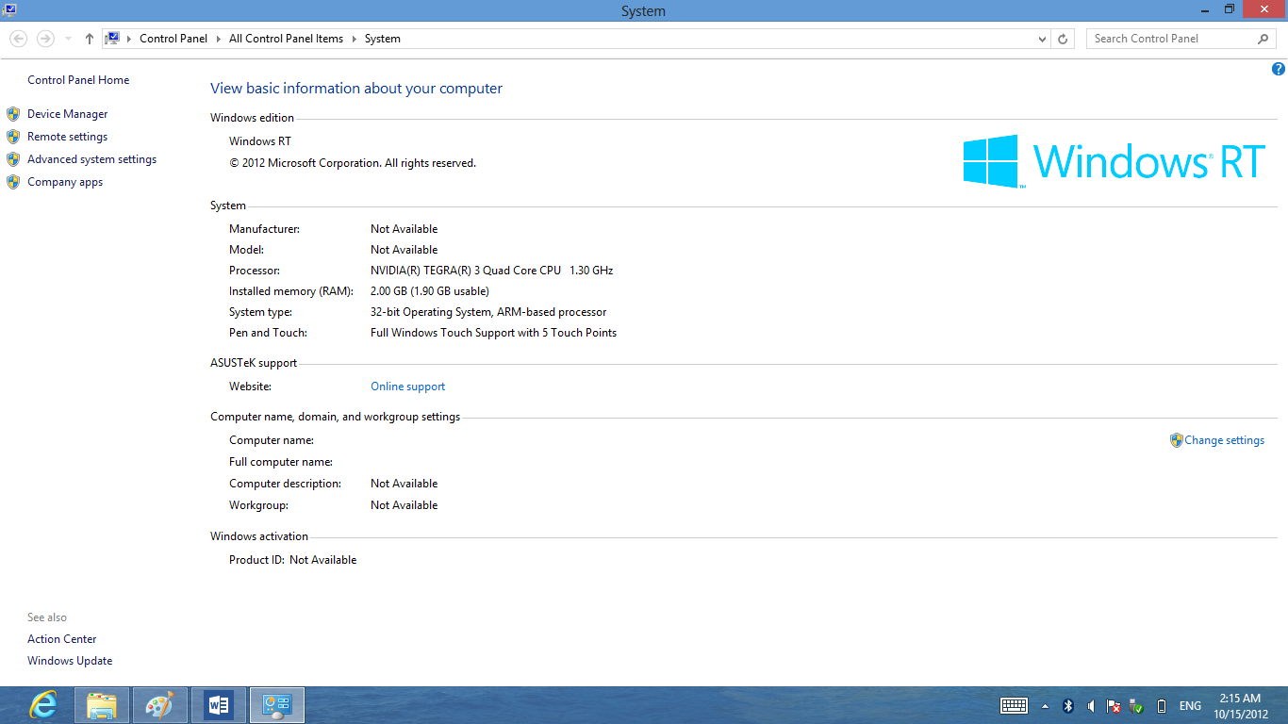1288x724 pixels.
Task: Click the 2012 Microsoft Corporation copyright text
Action: point(353,163)
